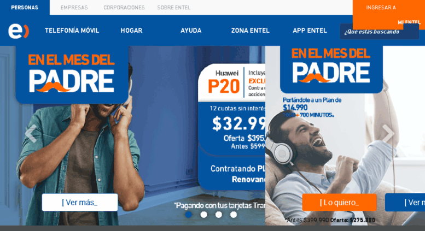Select the first carousel dot indicator
Image resolution: width=425 pixels, height=231 pixels.
pos(189,215)
